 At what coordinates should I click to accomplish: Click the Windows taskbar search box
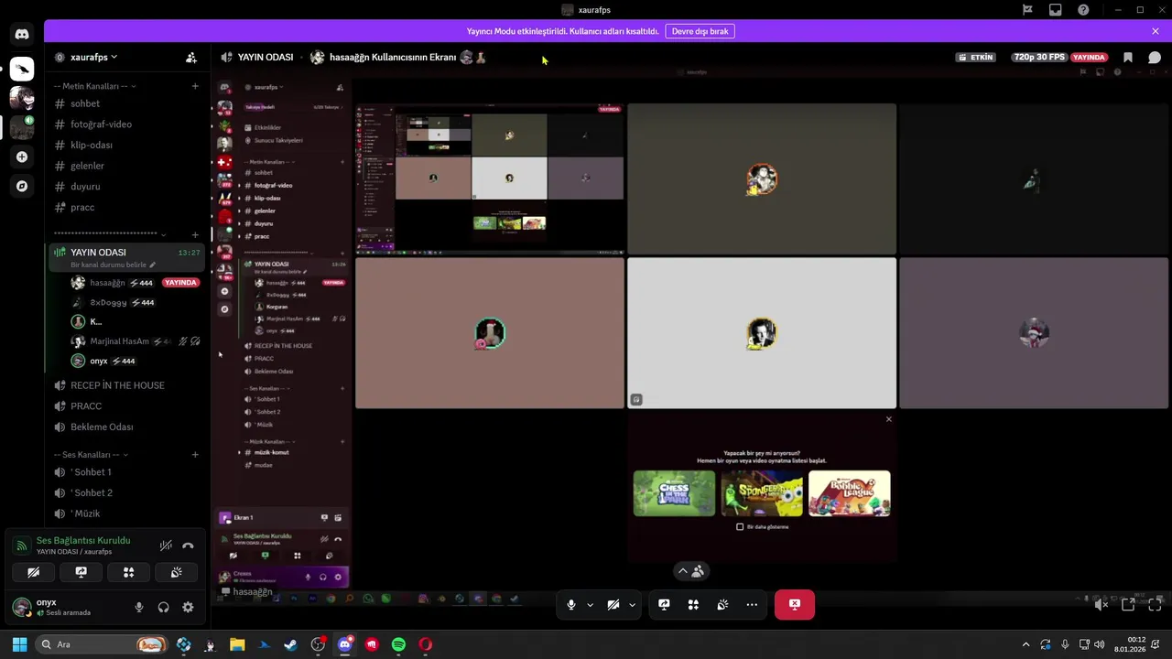click(103, 644)
